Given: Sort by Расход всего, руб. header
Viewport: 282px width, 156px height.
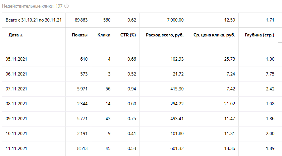Looking at the screenshot, I should point(165,35).
